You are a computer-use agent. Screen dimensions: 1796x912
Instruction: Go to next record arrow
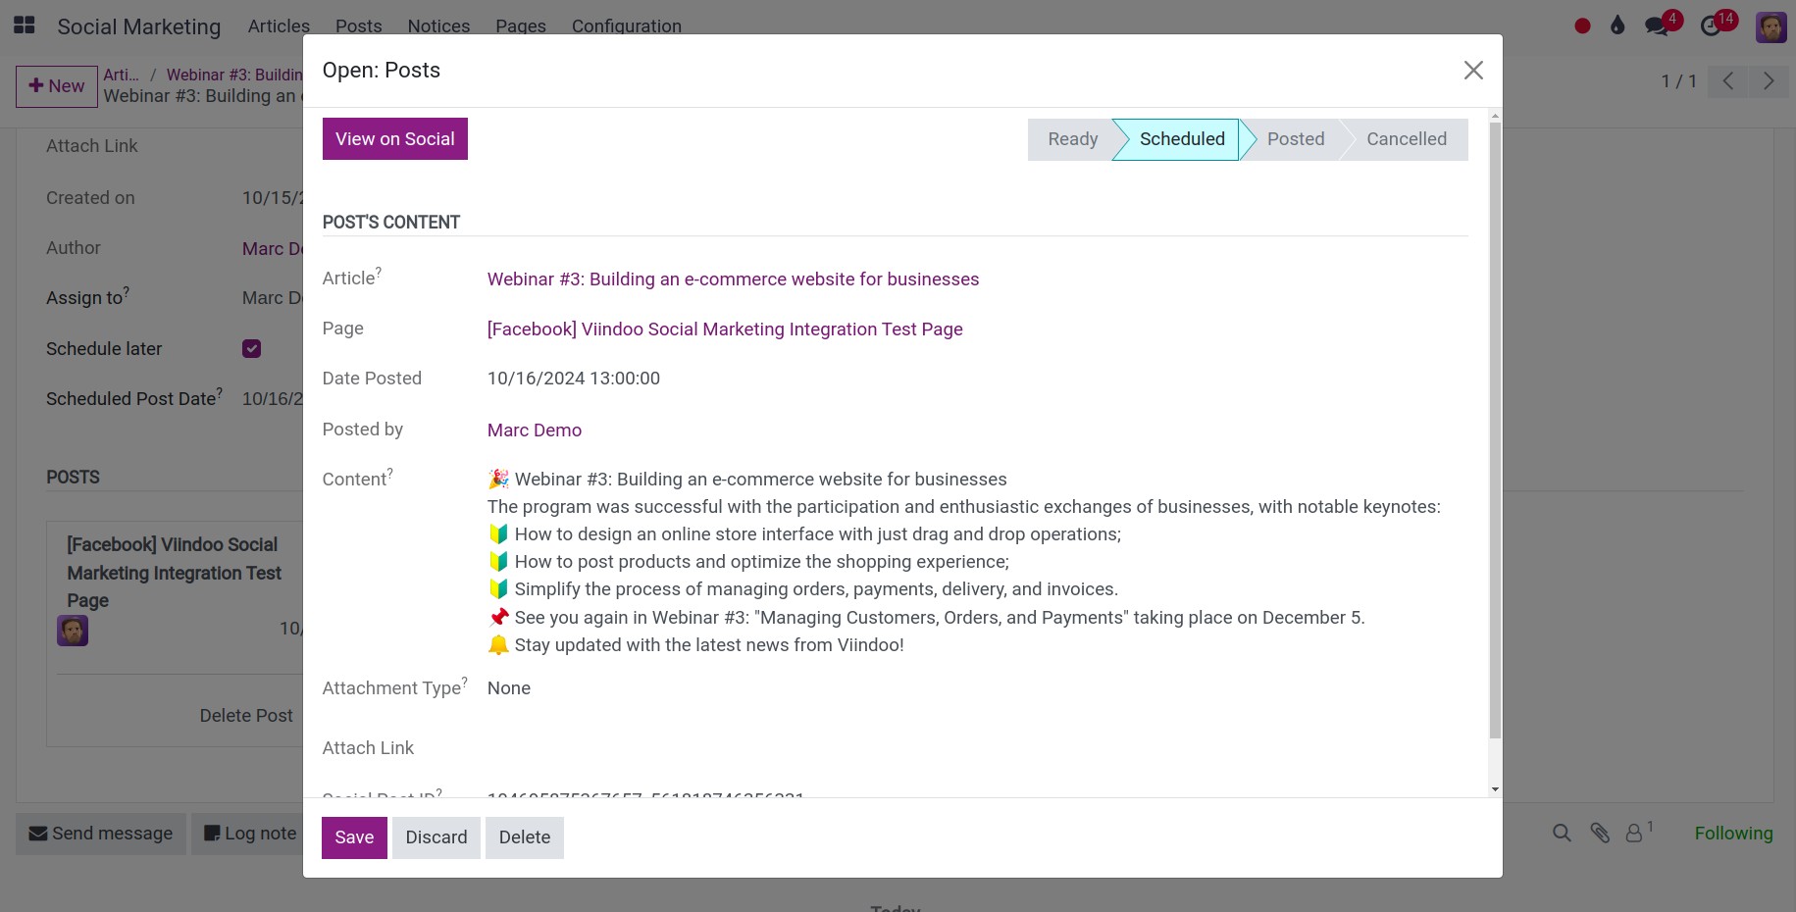1769,81
